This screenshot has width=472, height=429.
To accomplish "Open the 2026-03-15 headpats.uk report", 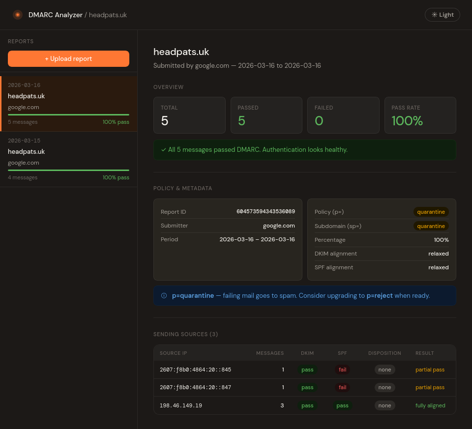I will coord(68,159).
